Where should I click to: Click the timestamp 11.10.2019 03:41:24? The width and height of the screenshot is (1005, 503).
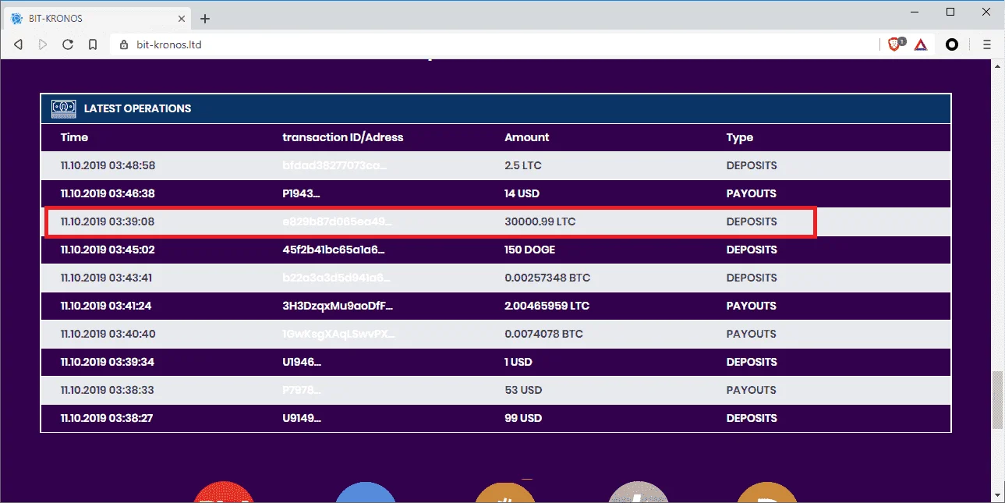[106, 306]
